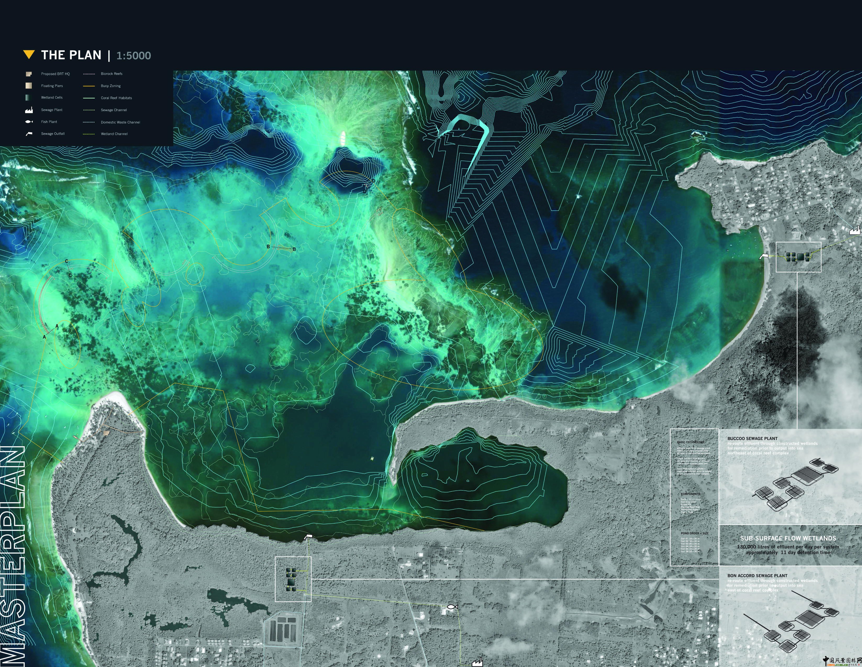Click the Biorock Reefs legend label

(x=111, y=74)
